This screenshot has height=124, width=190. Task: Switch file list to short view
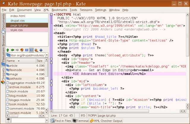[27, 50]
